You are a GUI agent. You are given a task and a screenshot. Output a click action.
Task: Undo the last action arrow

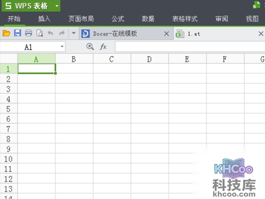[50, 33]
